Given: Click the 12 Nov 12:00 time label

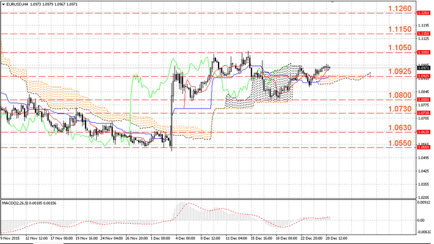Looking at the screenshot, I should 37,238.
